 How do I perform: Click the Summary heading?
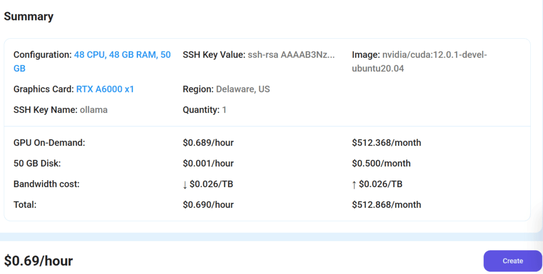click(x=29, y=16)
